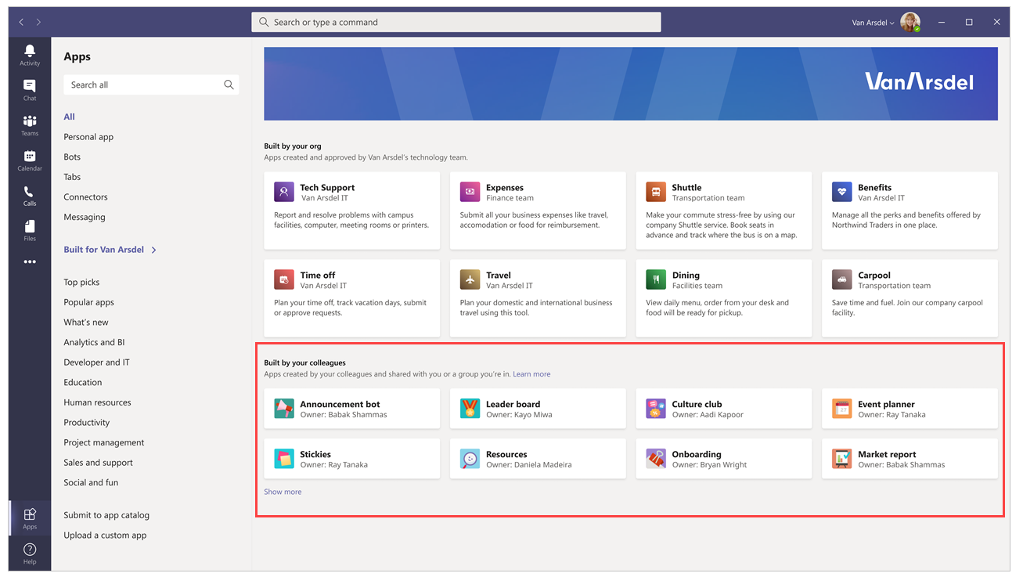This screenshot has width=1023, height=584.
Task: Open the Project management category
Action: (104, 442)
